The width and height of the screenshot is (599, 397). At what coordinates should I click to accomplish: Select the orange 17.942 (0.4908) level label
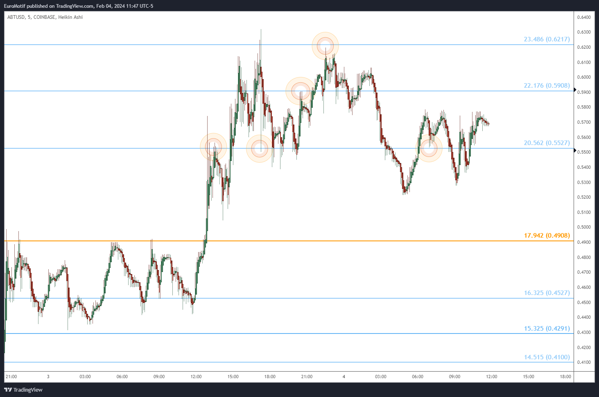547,236
